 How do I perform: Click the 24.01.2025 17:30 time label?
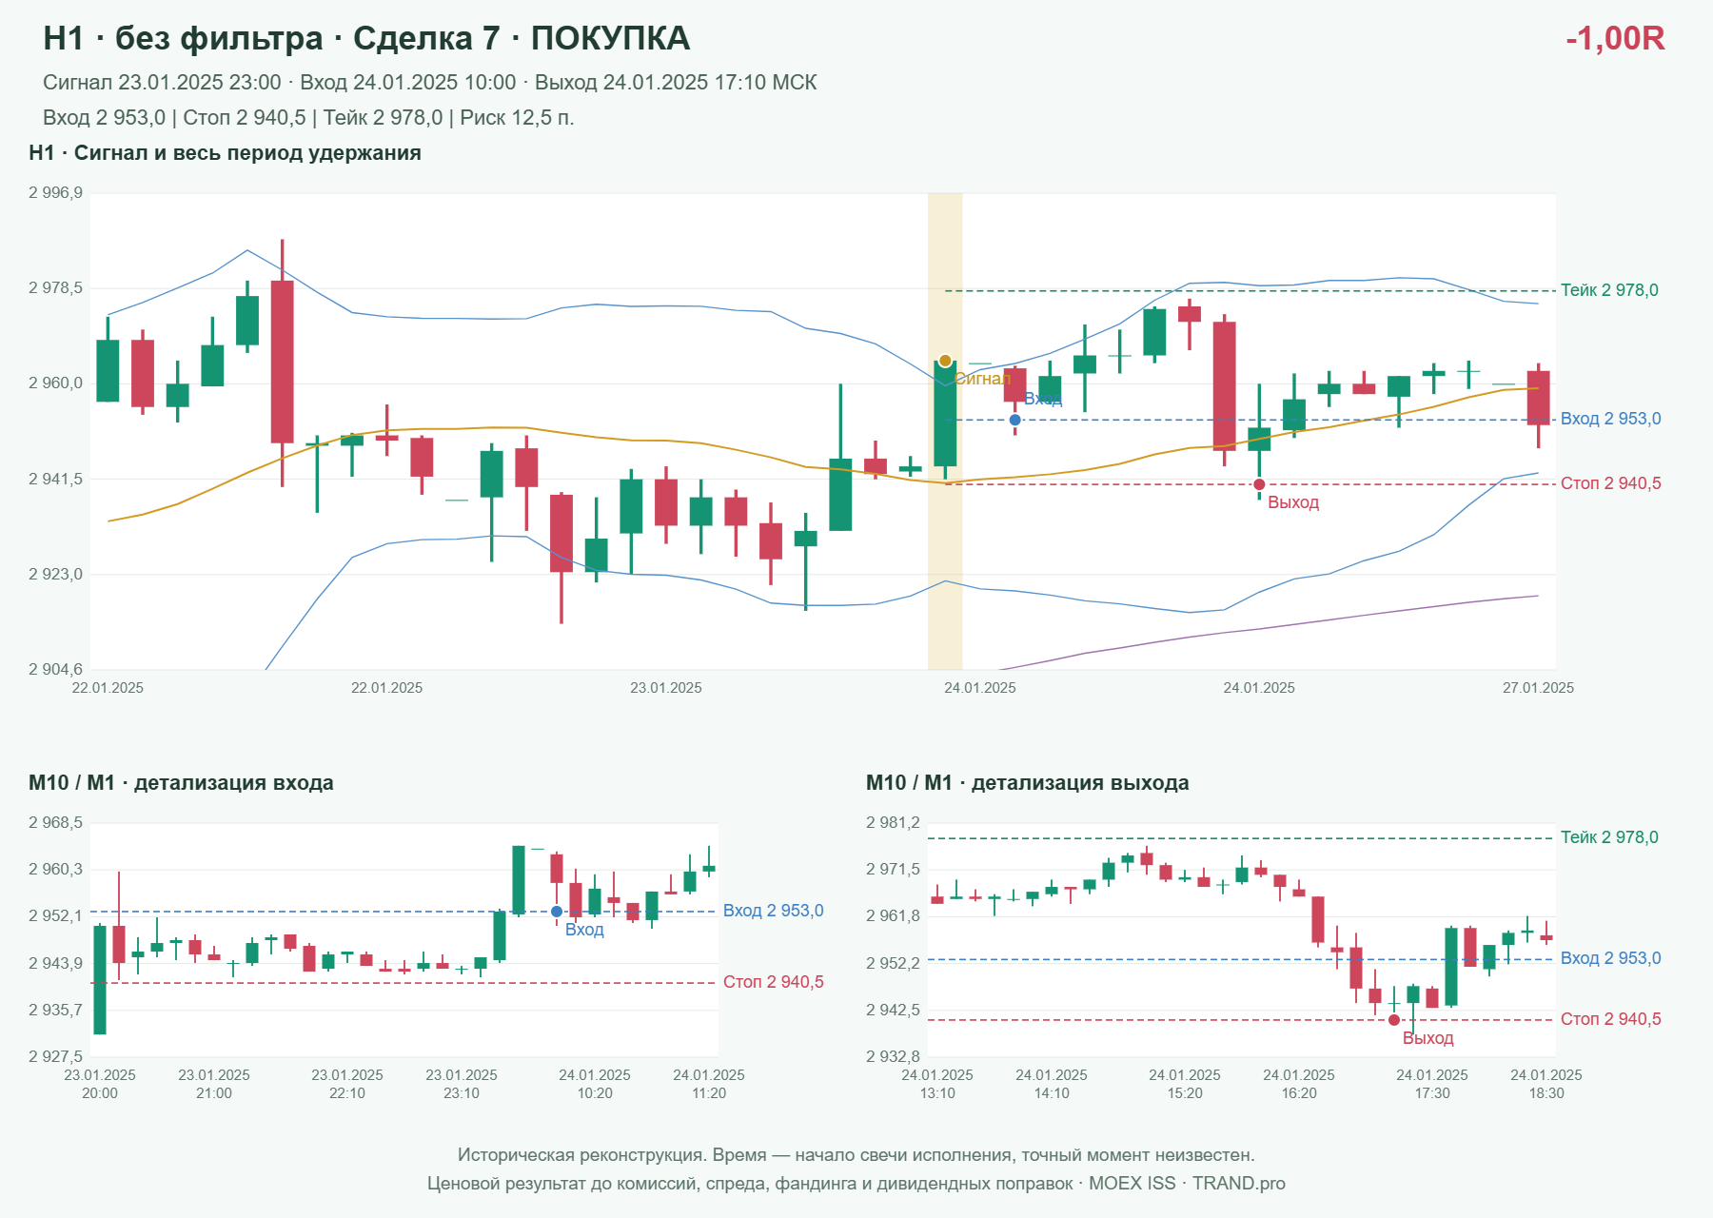[1432, 1084]
